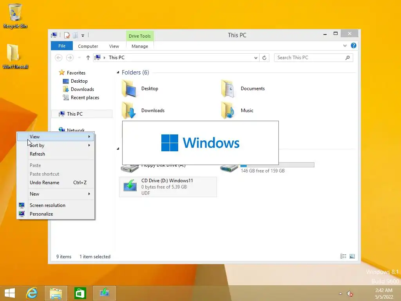401x301 pixels.
Task: Open the Manage tab under Drive Tools
Action: [140, 46]
